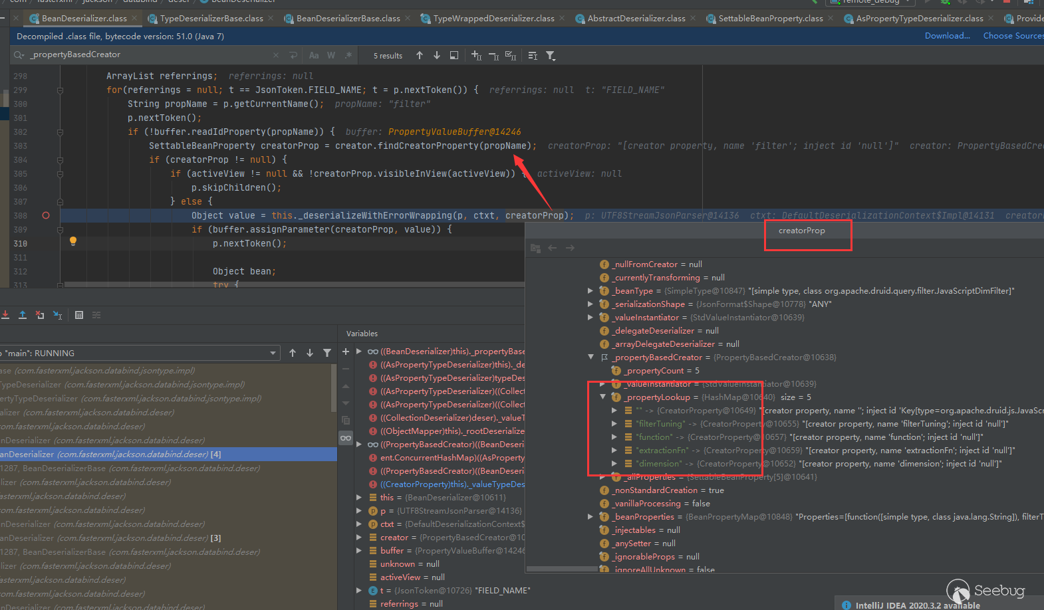Toggle Match Case in search bar
Viewport: 1044px width, 610px height.
click(314, 56)
